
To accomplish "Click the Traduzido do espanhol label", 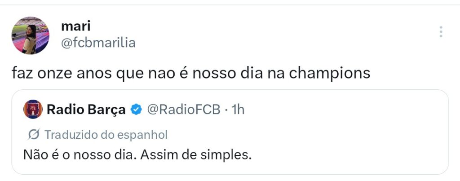I will point(106,134).
